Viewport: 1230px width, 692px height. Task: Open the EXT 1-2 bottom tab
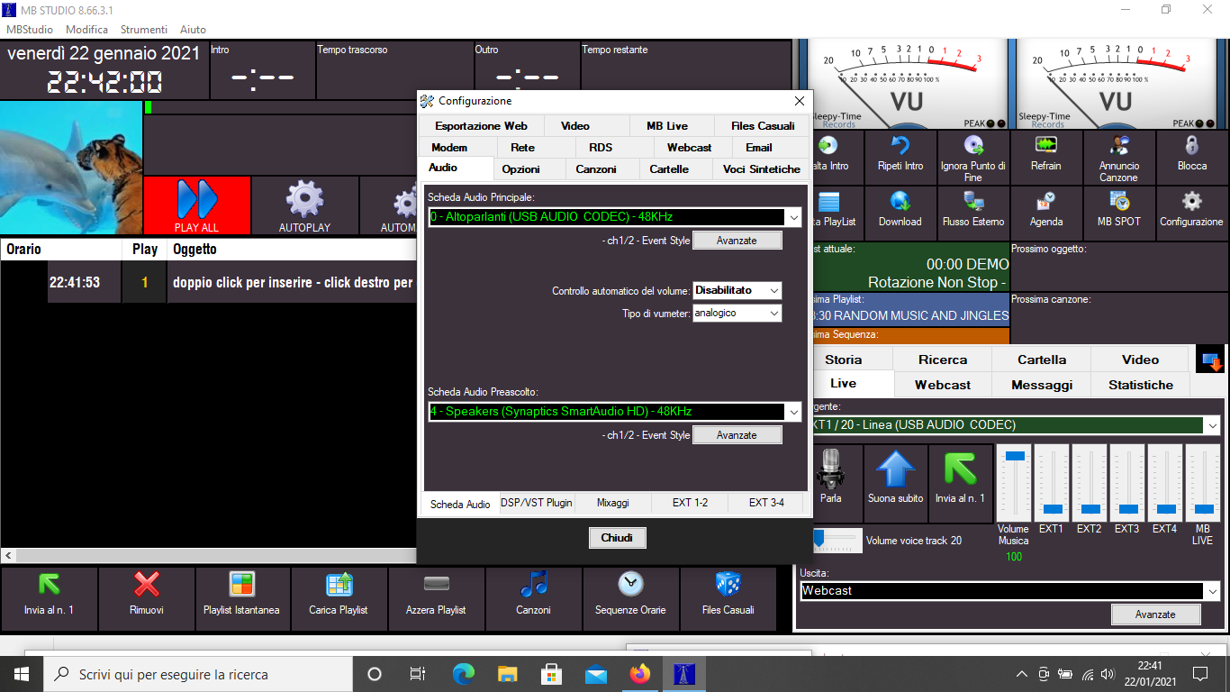(690, 503)
